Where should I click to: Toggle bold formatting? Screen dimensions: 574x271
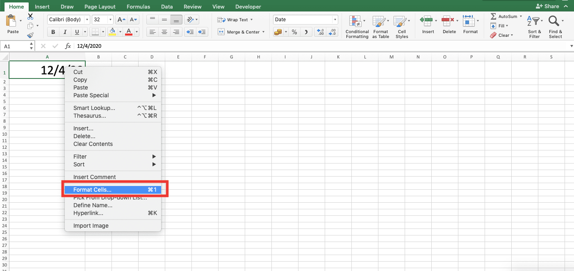[54, 31]
